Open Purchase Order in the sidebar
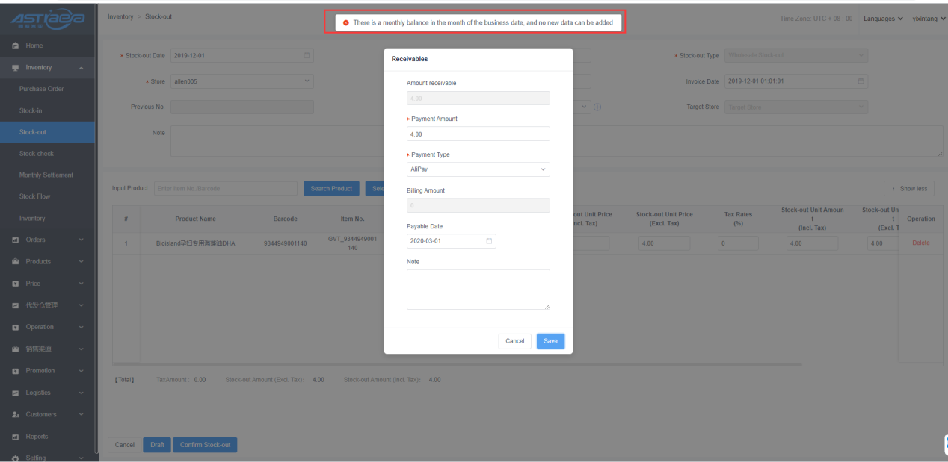The height and width of the screenshot is (462, 948). [42, 89]
